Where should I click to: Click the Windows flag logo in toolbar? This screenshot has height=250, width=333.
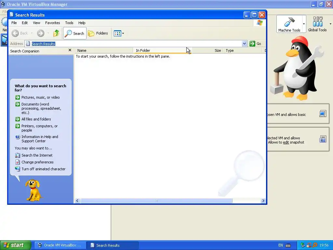click(x=260, y=23)
